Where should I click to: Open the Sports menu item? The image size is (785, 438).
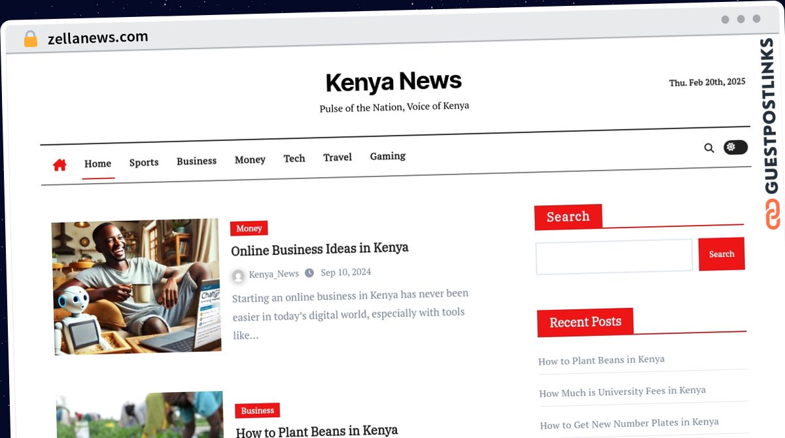tap(144, 162)
